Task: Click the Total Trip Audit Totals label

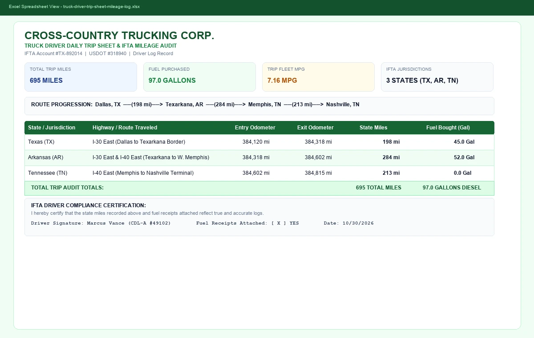Action: 67,188
